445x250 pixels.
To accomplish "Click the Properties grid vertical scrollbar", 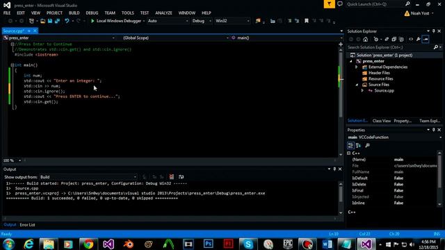I will click(439, 172).
